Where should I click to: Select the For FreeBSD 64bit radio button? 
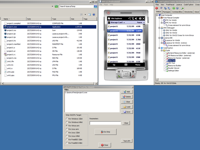(x=67, y=143)
